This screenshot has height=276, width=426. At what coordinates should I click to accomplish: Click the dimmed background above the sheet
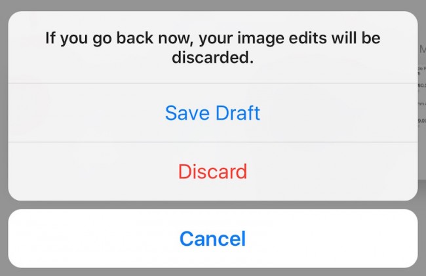click(213, 5)
